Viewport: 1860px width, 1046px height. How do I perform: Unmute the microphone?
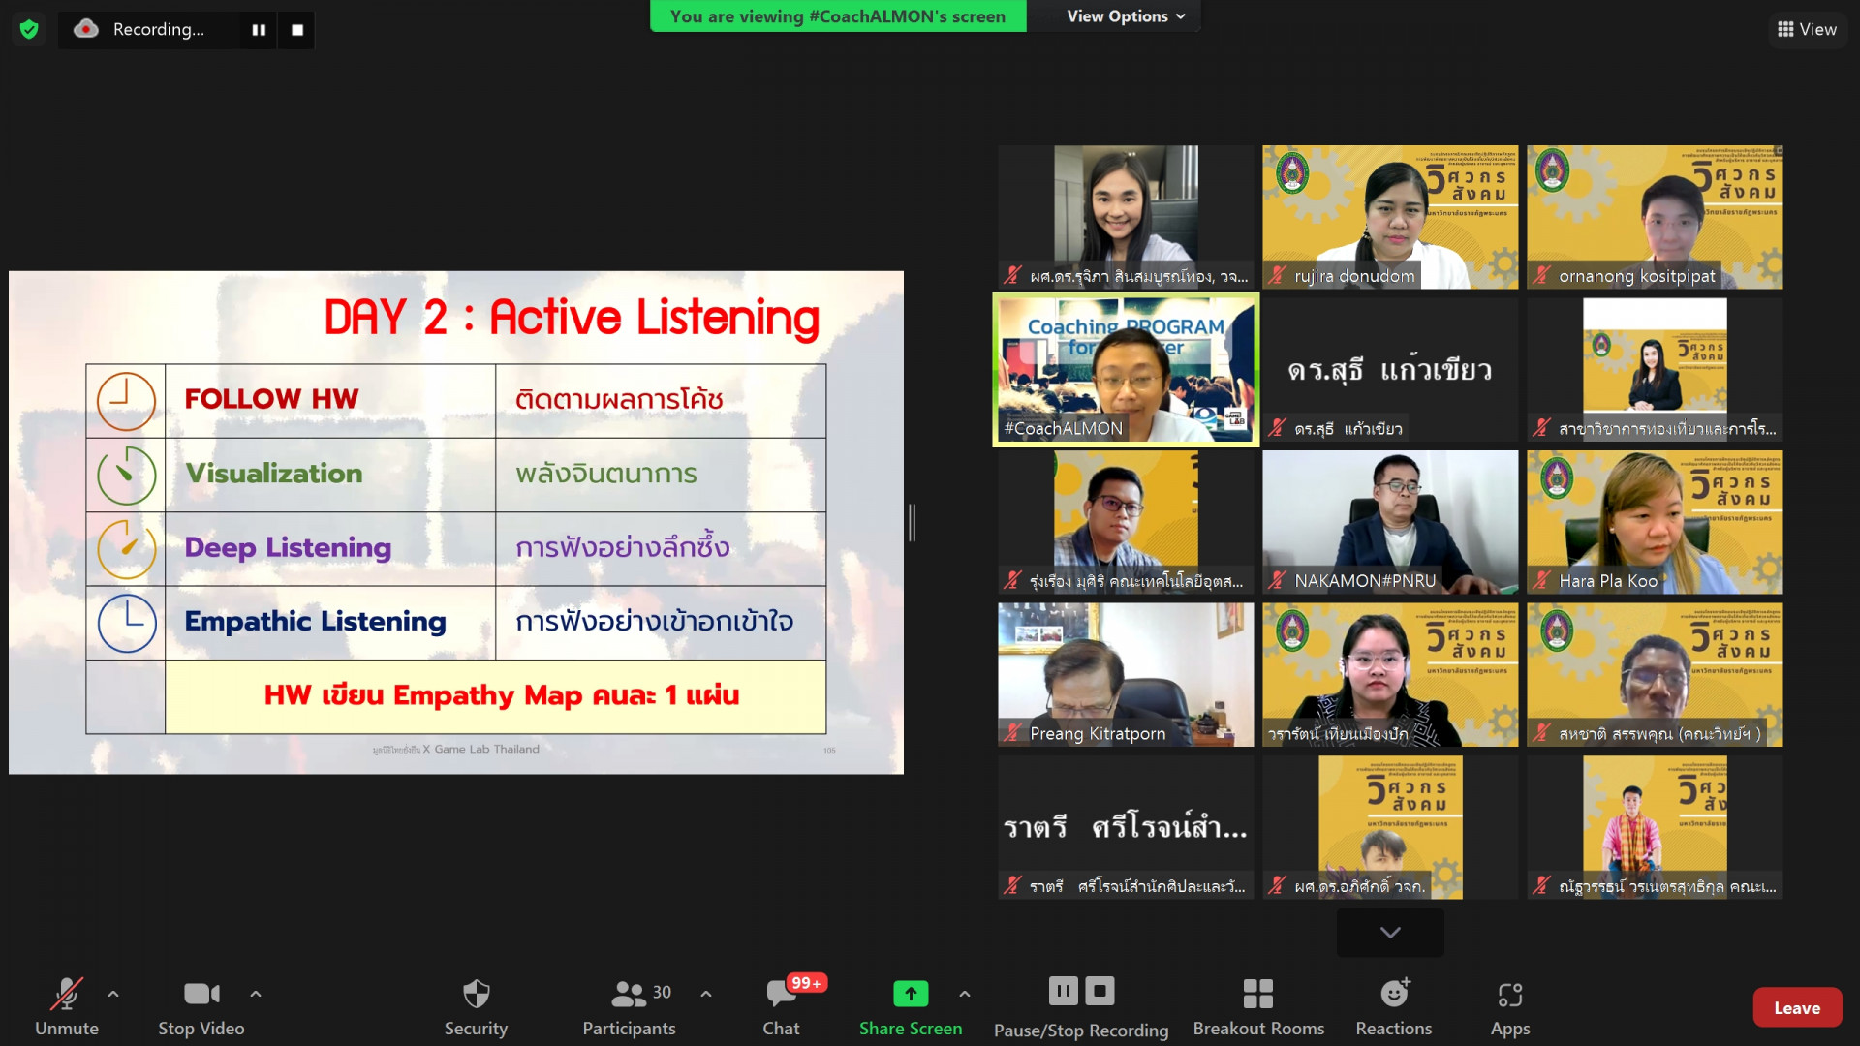[66, 995]
